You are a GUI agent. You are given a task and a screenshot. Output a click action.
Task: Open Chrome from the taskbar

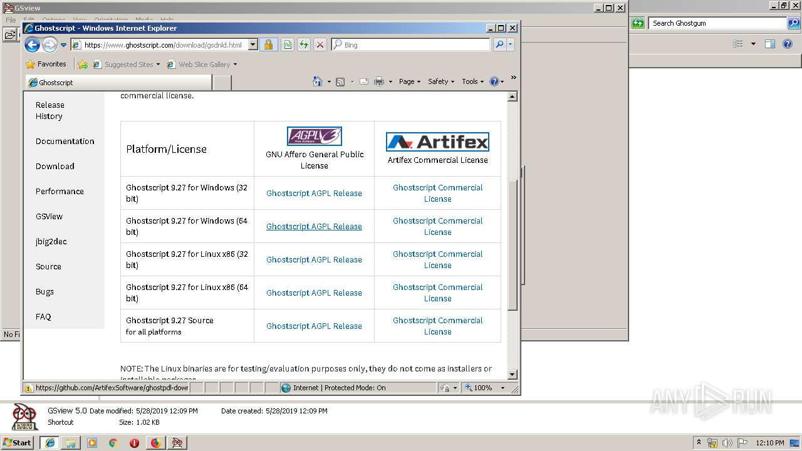pos(113,443)
